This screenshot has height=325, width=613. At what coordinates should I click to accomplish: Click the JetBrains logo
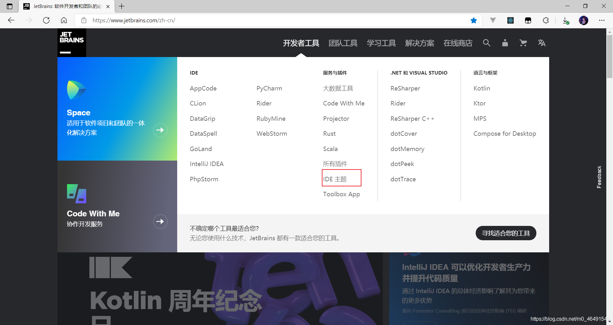coord(72,43)
